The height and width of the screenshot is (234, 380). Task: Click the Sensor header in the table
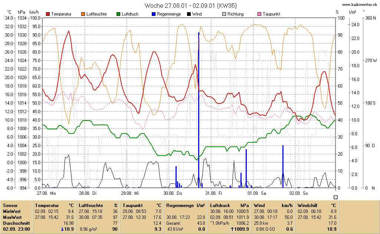tap(10, 206)
